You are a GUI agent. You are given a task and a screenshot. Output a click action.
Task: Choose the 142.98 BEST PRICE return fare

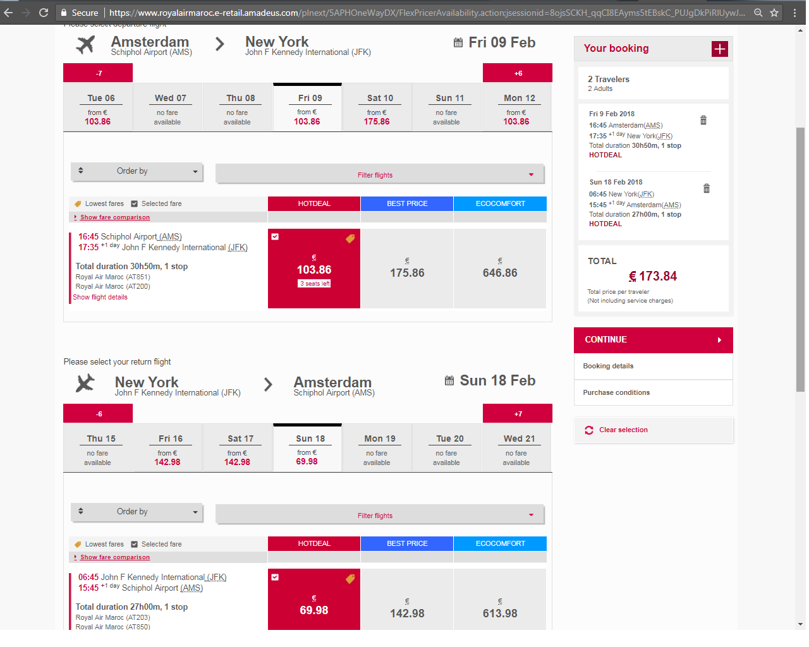[407, 600]
